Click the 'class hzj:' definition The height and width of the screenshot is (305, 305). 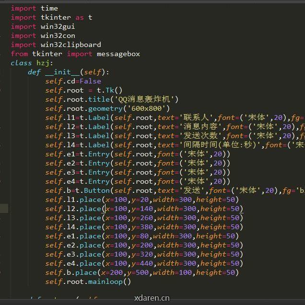(x=32, y=63)
